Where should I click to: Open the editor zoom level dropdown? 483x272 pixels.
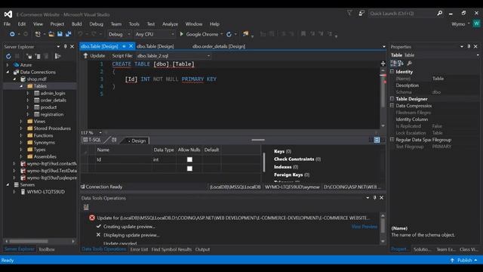pos(100,133)
